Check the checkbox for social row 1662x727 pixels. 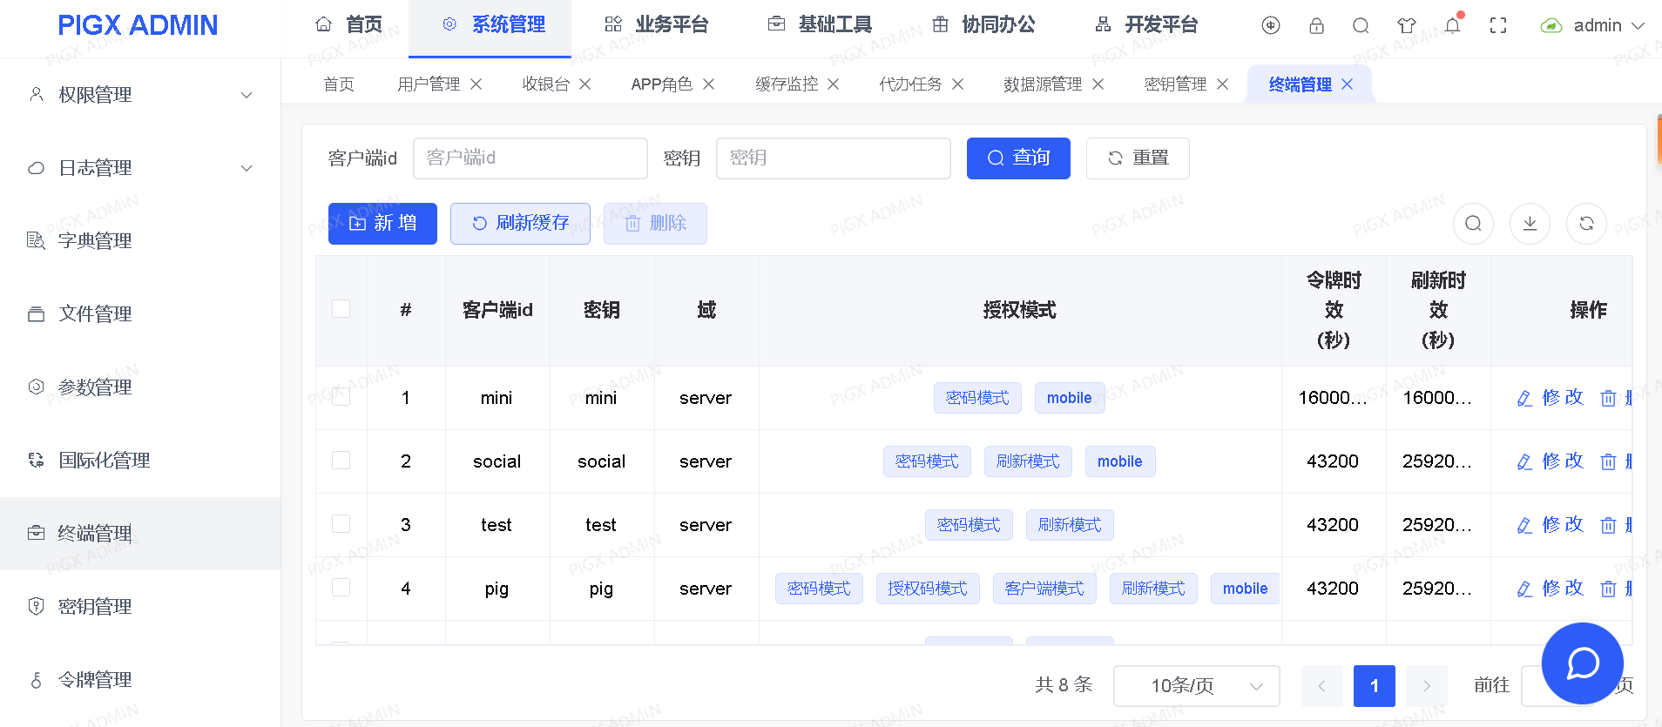(341, 460)
